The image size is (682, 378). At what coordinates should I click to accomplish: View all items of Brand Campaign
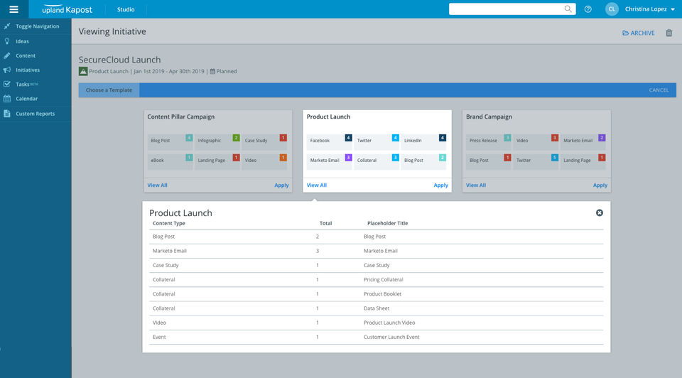[x=476, y=185]
